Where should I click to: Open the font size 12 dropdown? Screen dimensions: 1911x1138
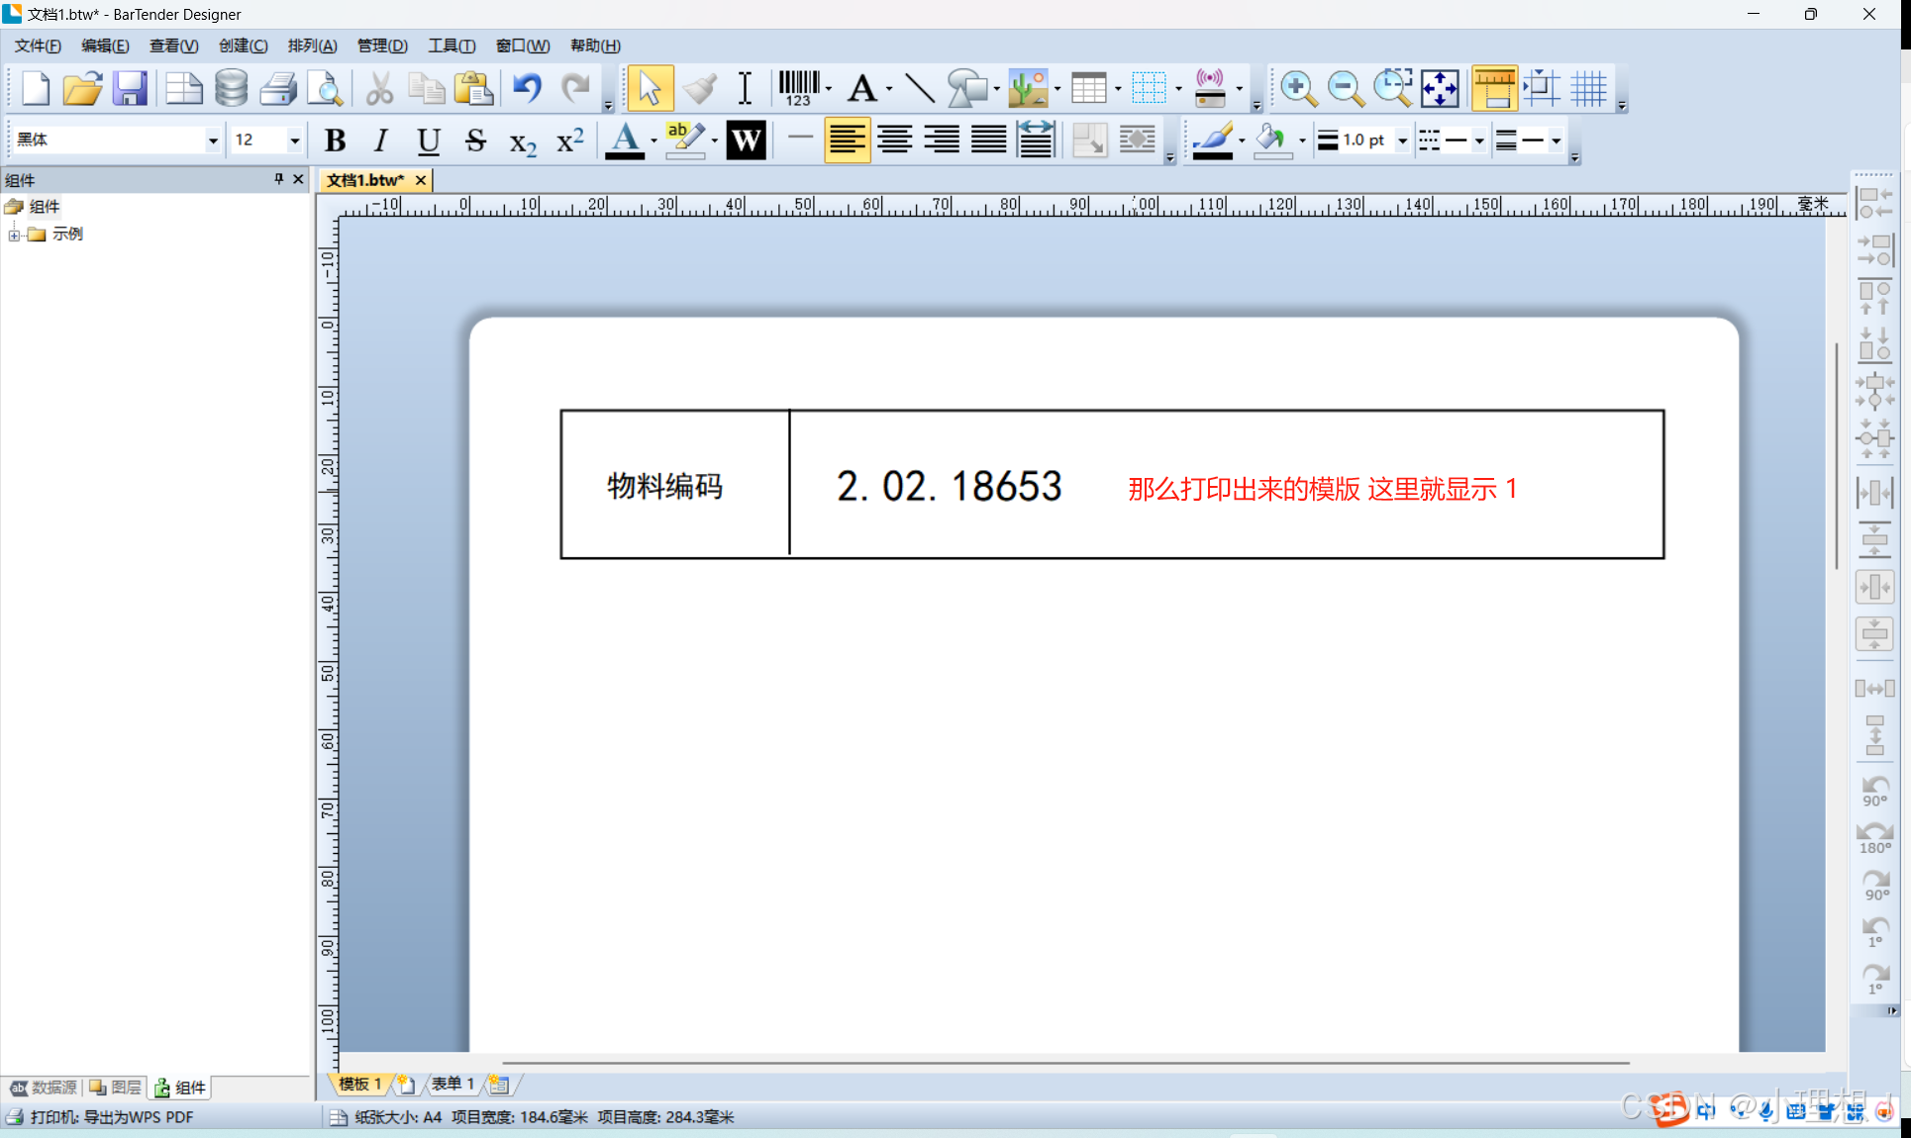[x=294, y=141]
